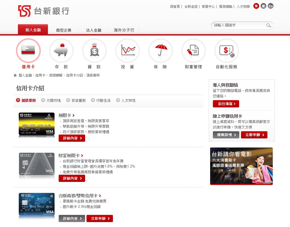Select the 存款 piggy bank icon
The height and width of the screenshot is (227, 290).
pyautogui.click(x=61, y=50)
